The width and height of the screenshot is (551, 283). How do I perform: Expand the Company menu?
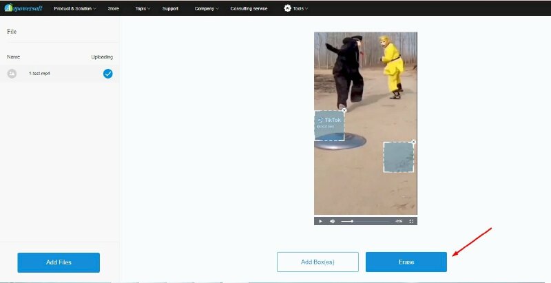206,8
